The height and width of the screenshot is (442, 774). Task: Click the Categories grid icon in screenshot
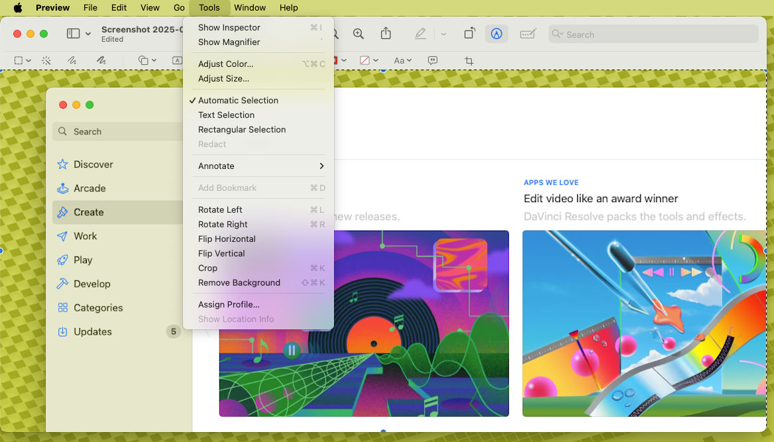(63, 307)
